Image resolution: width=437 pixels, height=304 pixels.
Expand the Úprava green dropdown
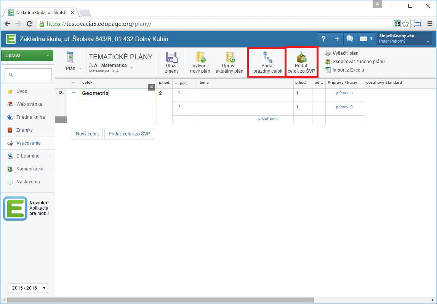coord(27,56)
